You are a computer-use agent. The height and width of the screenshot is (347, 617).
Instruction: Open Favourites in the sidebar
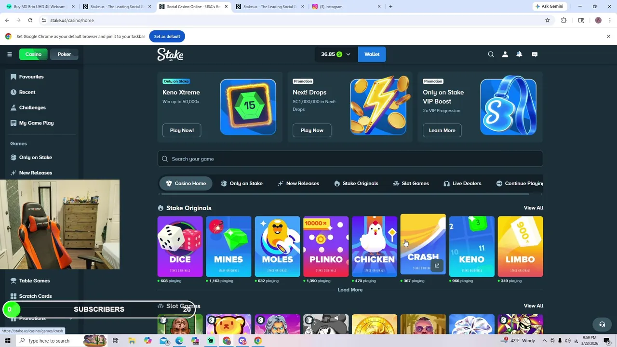click(x=31, y=77)
